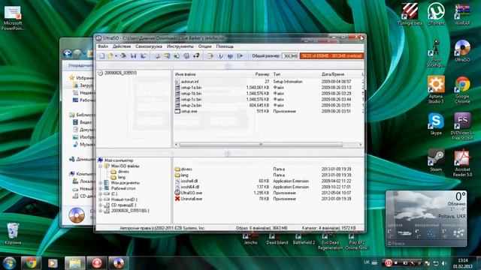Image resolution: width=481 pixels, height=270 pixels.
Task: Click the Windows Start orb
Action: (x=9, y=263)
